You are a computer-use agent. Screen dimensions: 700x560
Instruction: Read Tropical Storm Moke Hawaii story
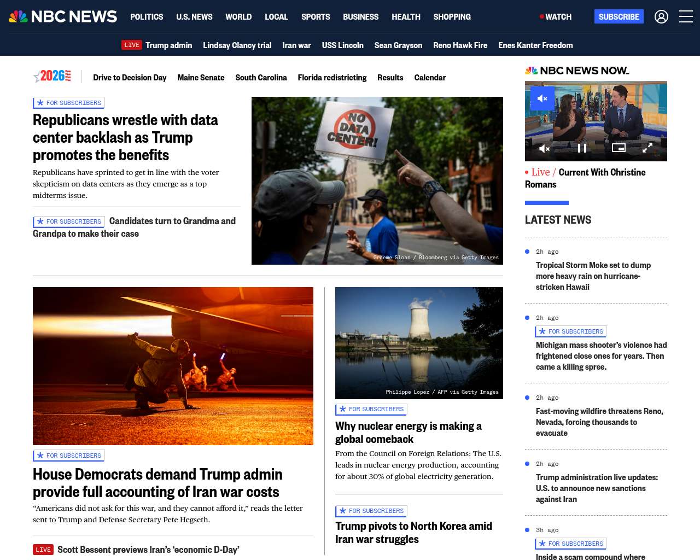[593, 276]
